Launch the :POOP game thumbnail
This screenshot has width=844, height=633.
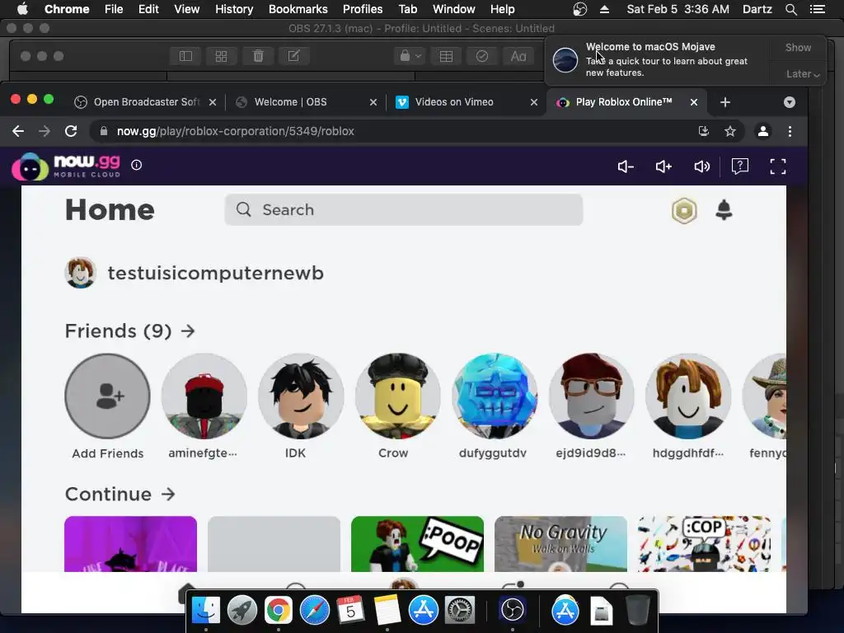[x=417, y=544]
